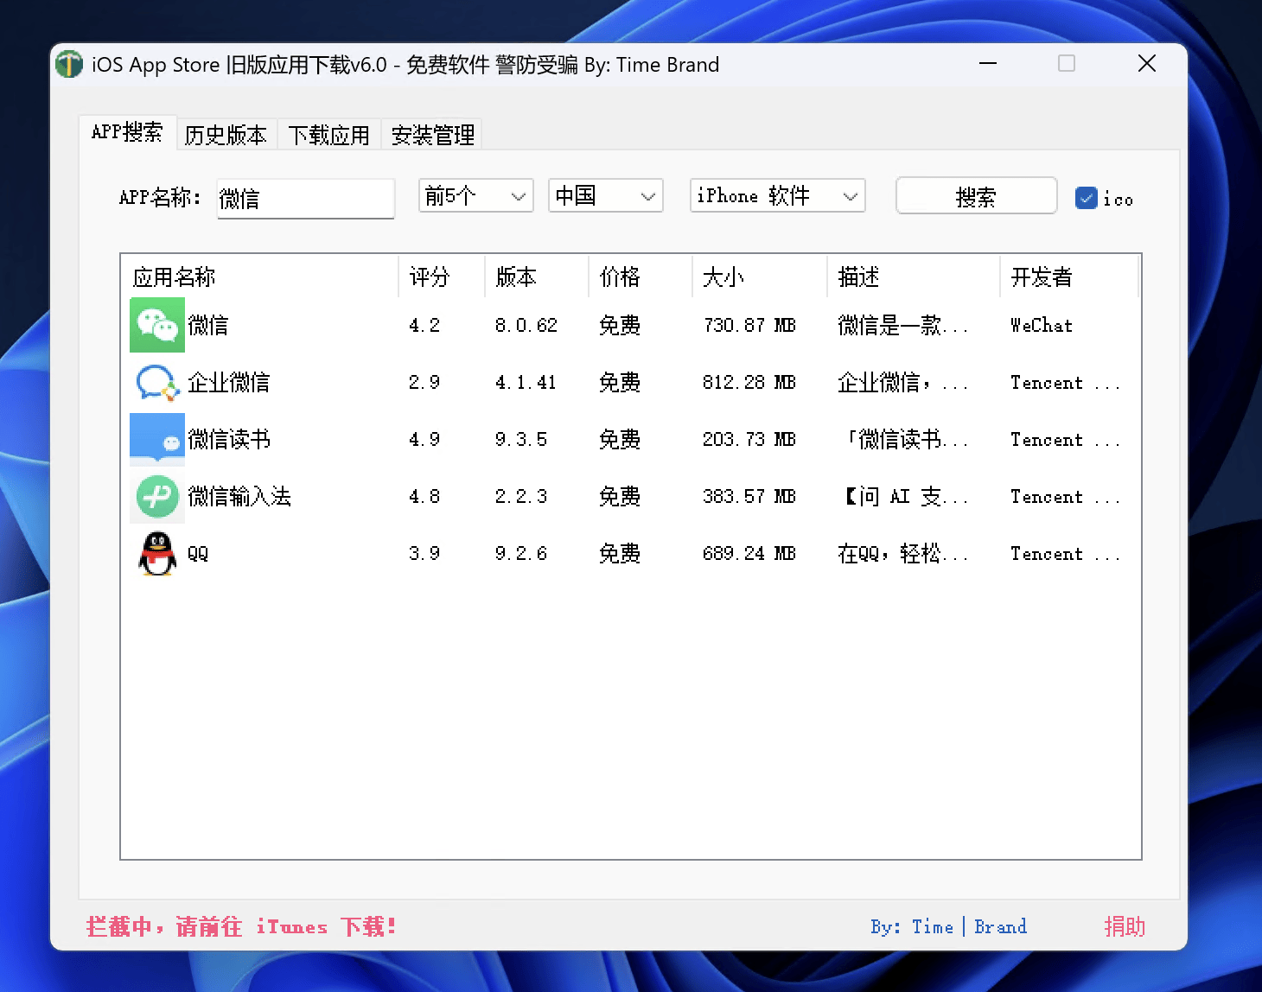Click the 微信读书 blue book icon
The height and width of the screenshot is (992, 1262).
click(x=156, y=439)
